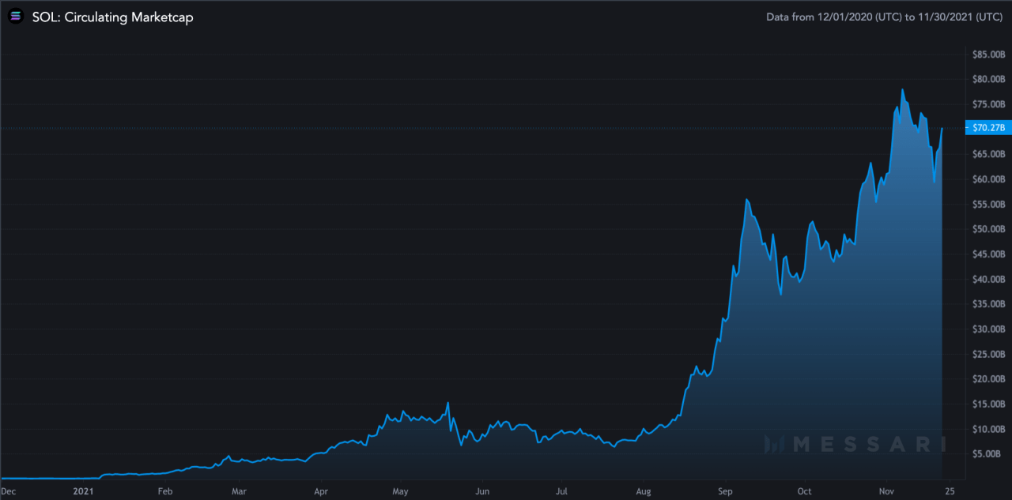
Task: Click the mid-May spike on the chart line
Action: pyautogui.click(x=448, y=403)
